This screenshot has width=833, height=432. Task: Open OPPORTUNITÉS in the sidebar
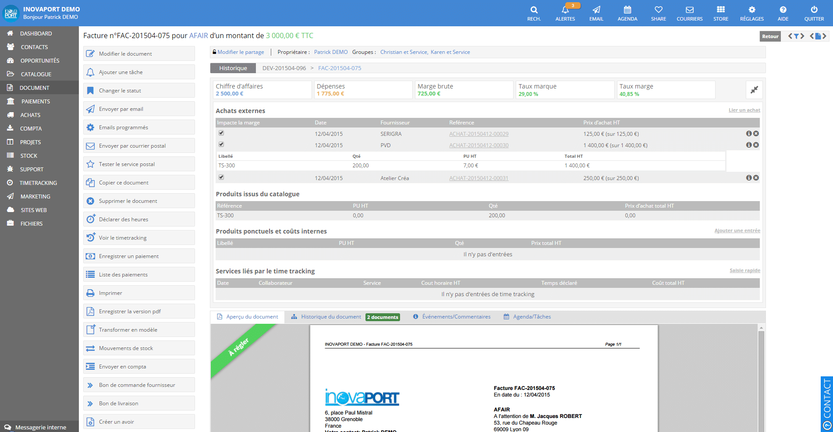tap(39, 60)
